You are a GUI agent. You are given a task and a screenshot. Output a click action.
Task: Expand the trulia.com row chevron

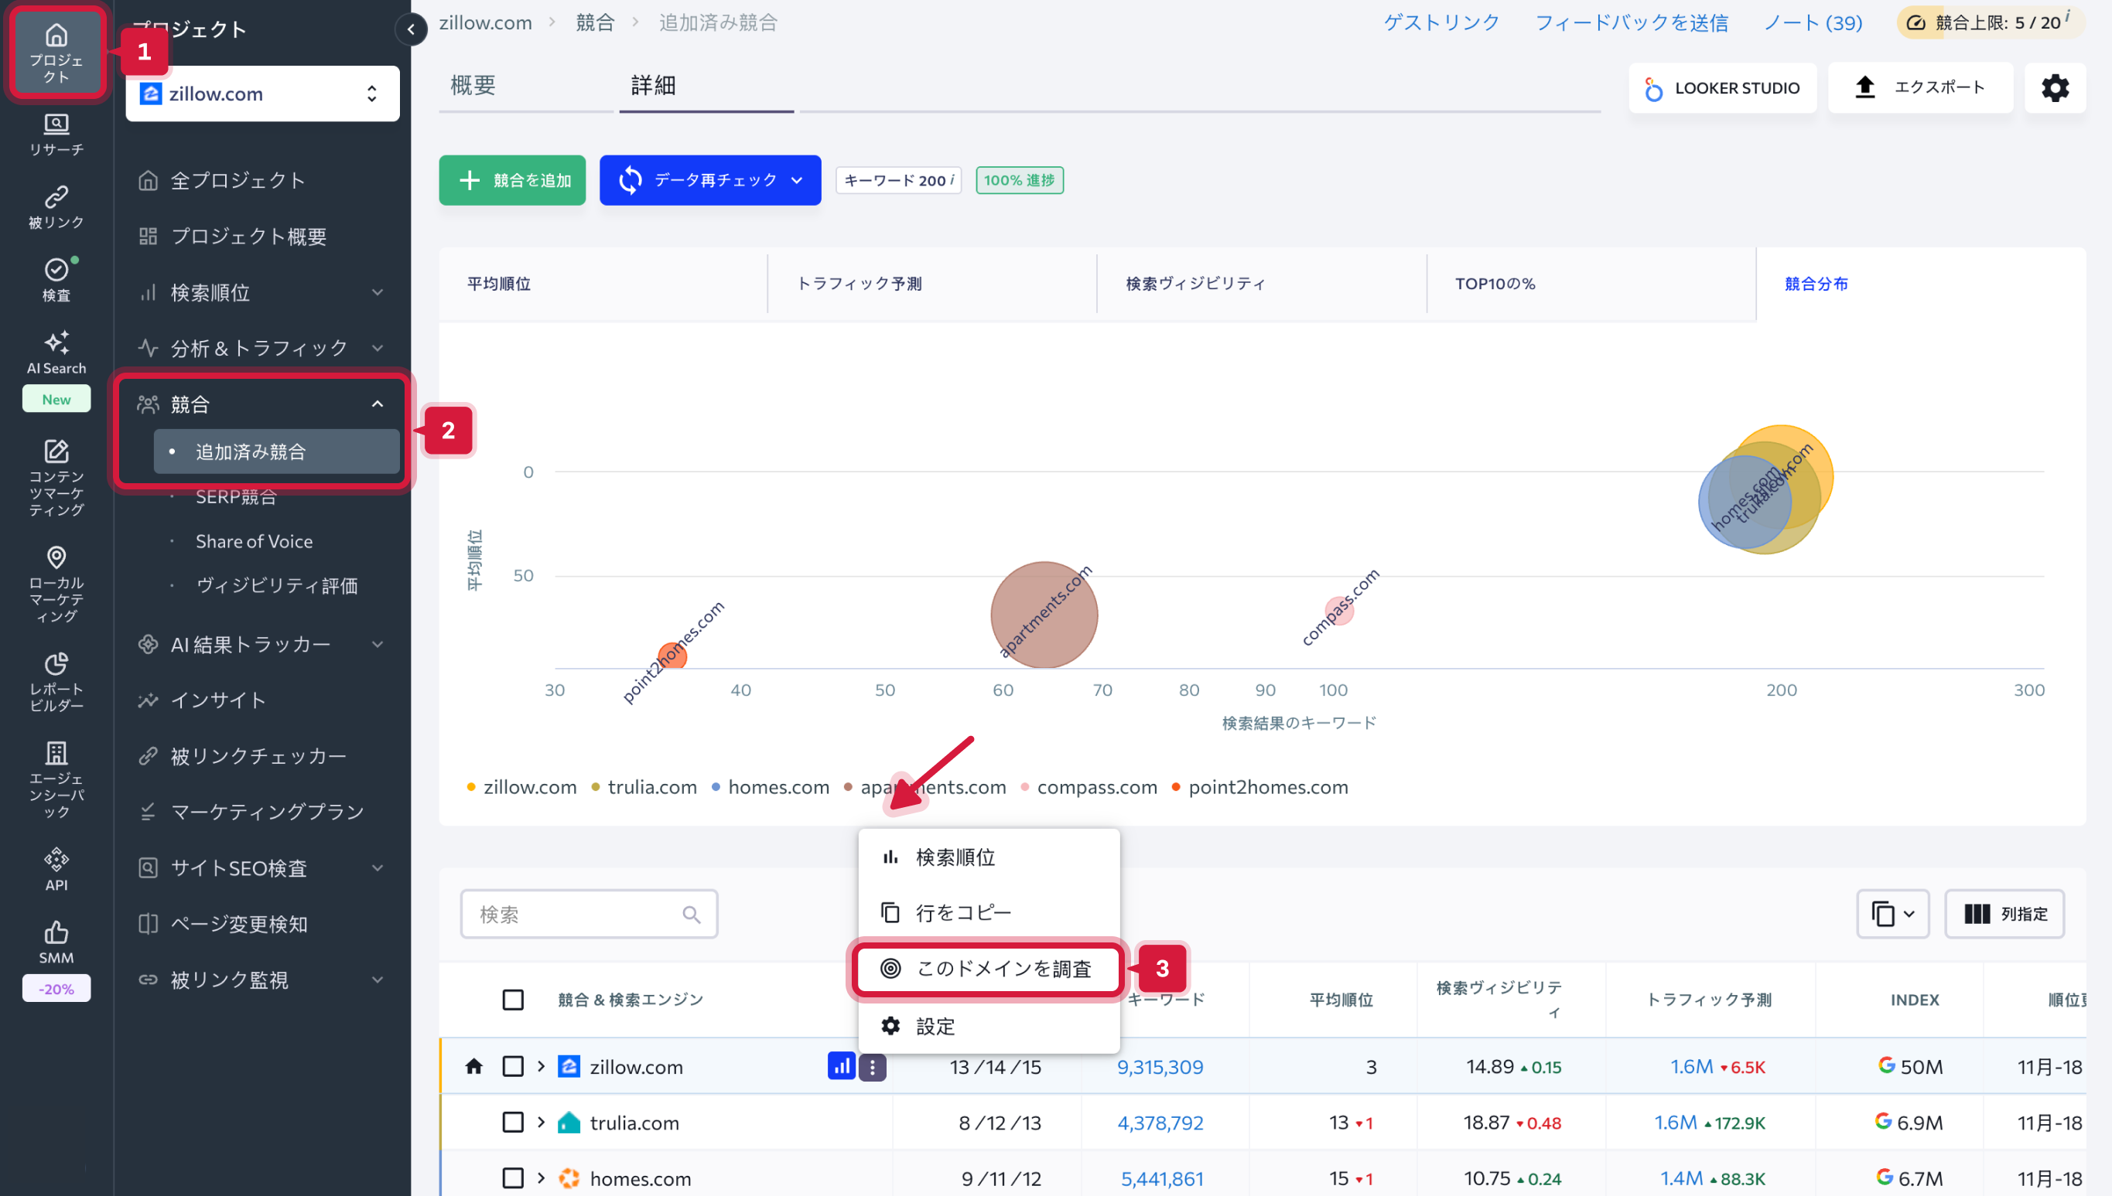click(x=541, y=1122)
